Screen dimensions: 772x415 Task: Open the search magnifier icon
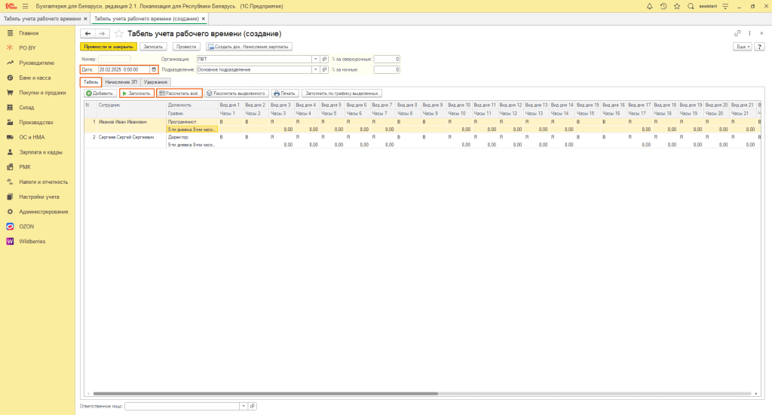[691, 6]
